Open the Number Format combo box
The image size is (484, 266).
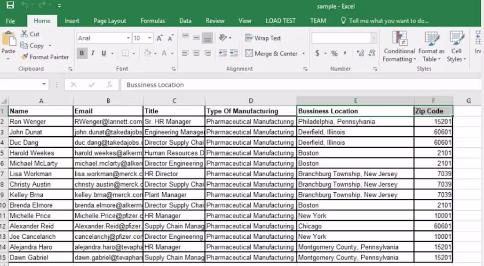coord(344,38)
